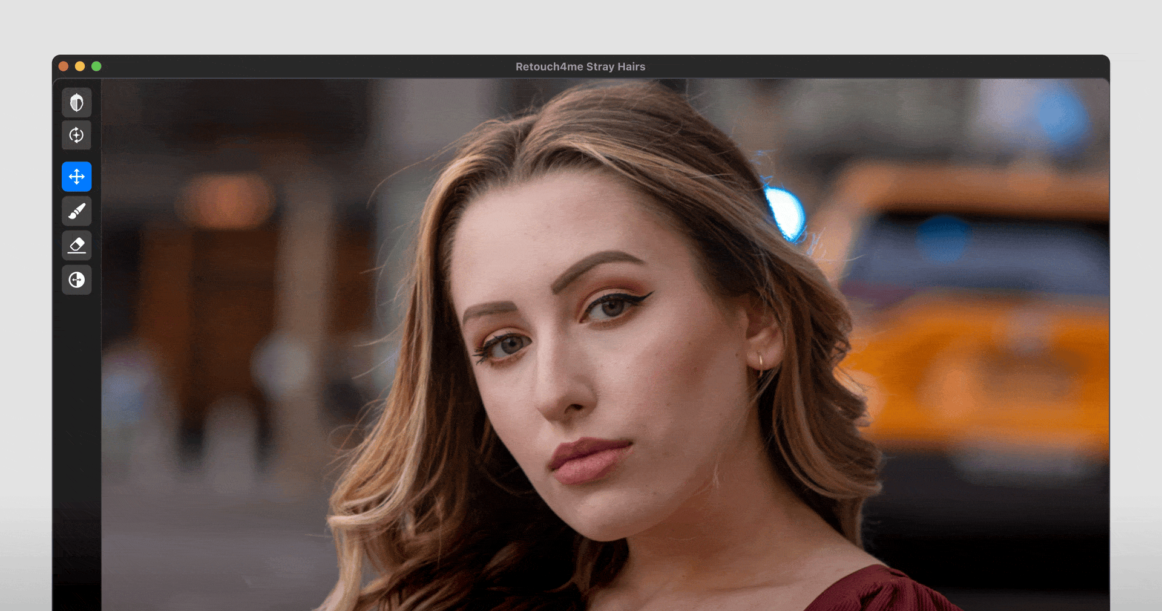
Task: Expand the window with the green zoom button
Action: [x=96, y=67]
